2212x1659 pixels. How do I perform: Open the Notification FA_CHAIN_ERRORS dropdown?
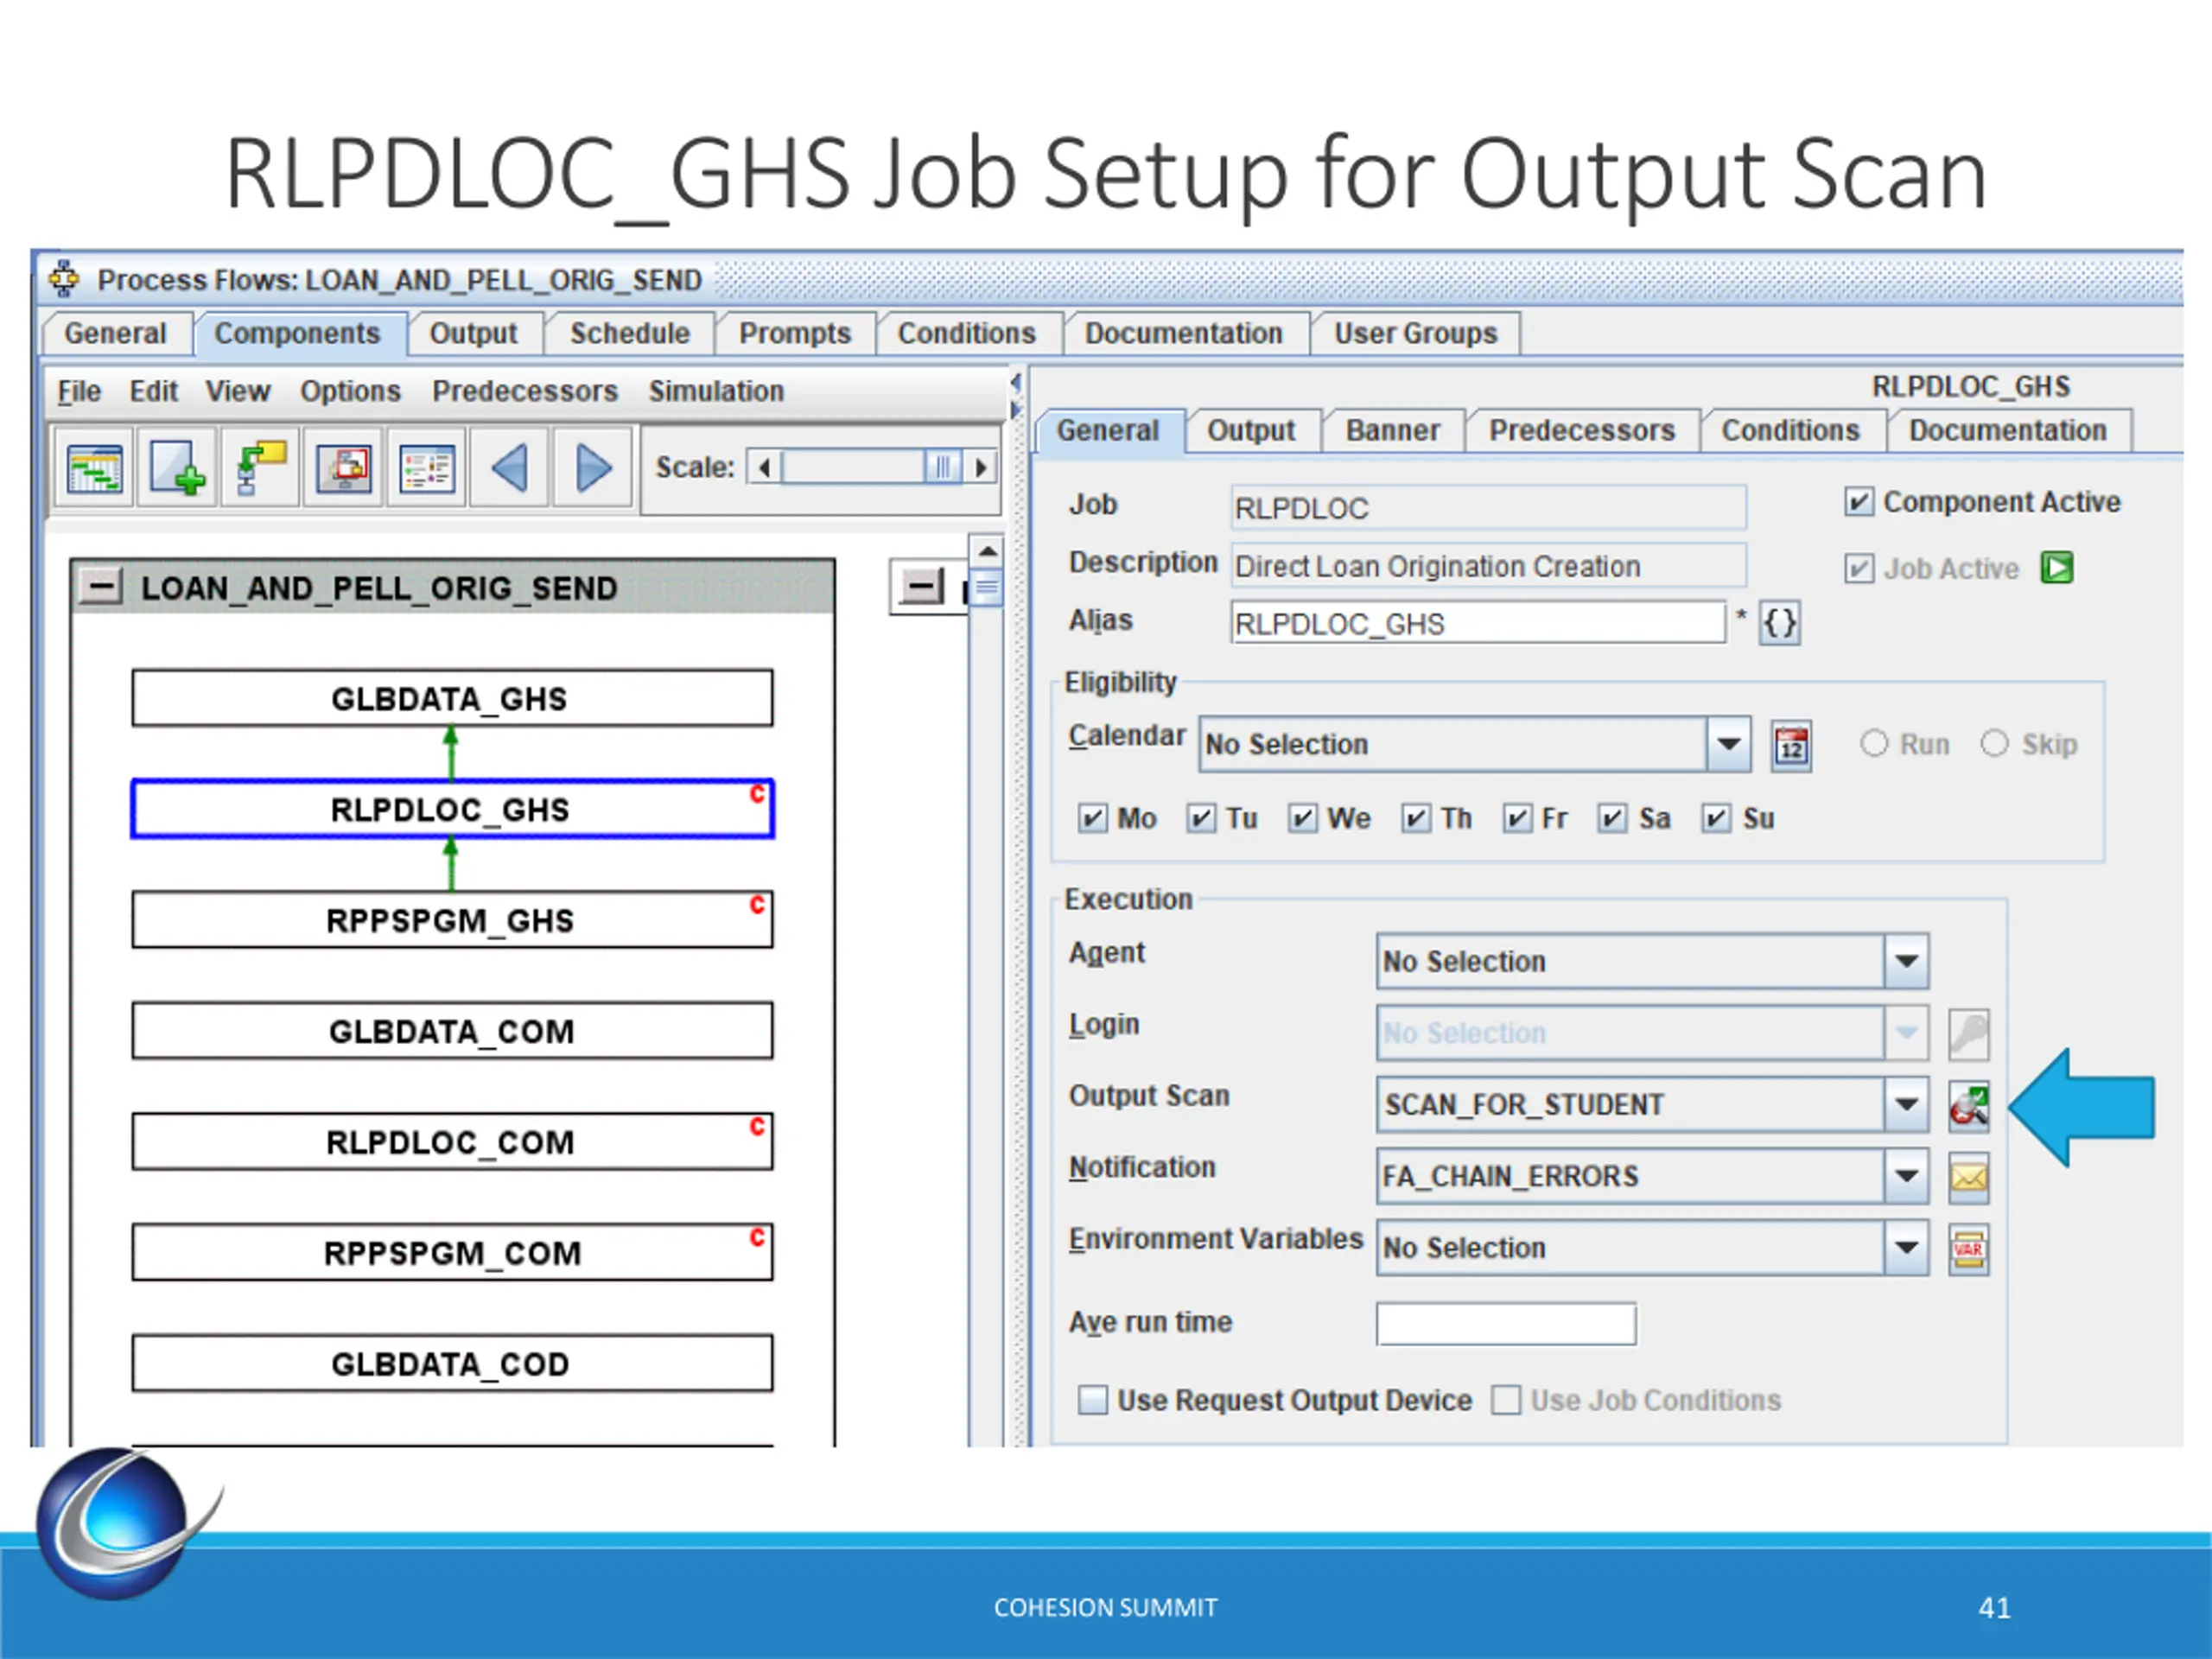point(1906,1177)
